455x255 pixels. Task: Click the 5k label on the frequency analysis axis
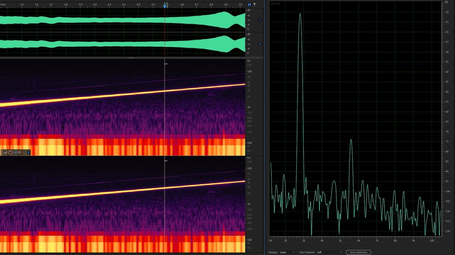340,241
